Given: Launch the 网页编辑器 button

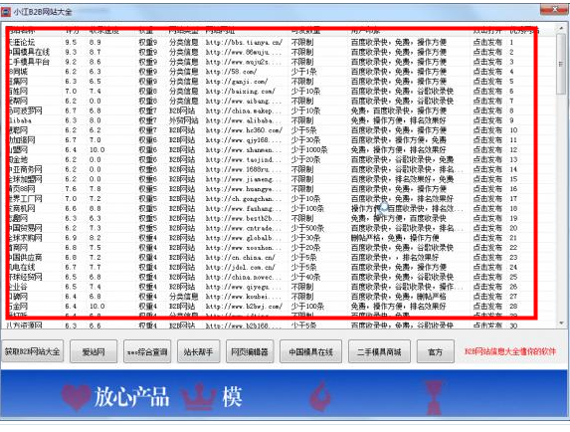Looking at the screenshot, I should click(250, 351).
